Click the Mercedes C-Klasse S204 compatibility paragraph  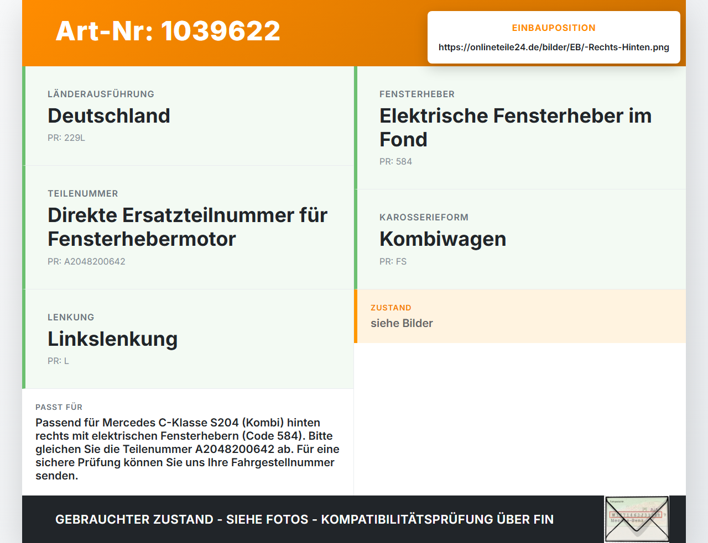tap(188, 449)
